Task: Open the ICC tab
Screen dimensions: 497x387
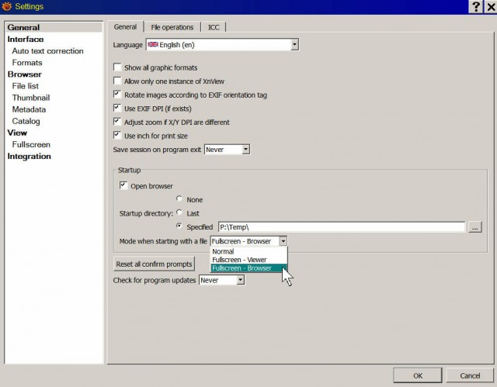Action: [x=214, y=27]
